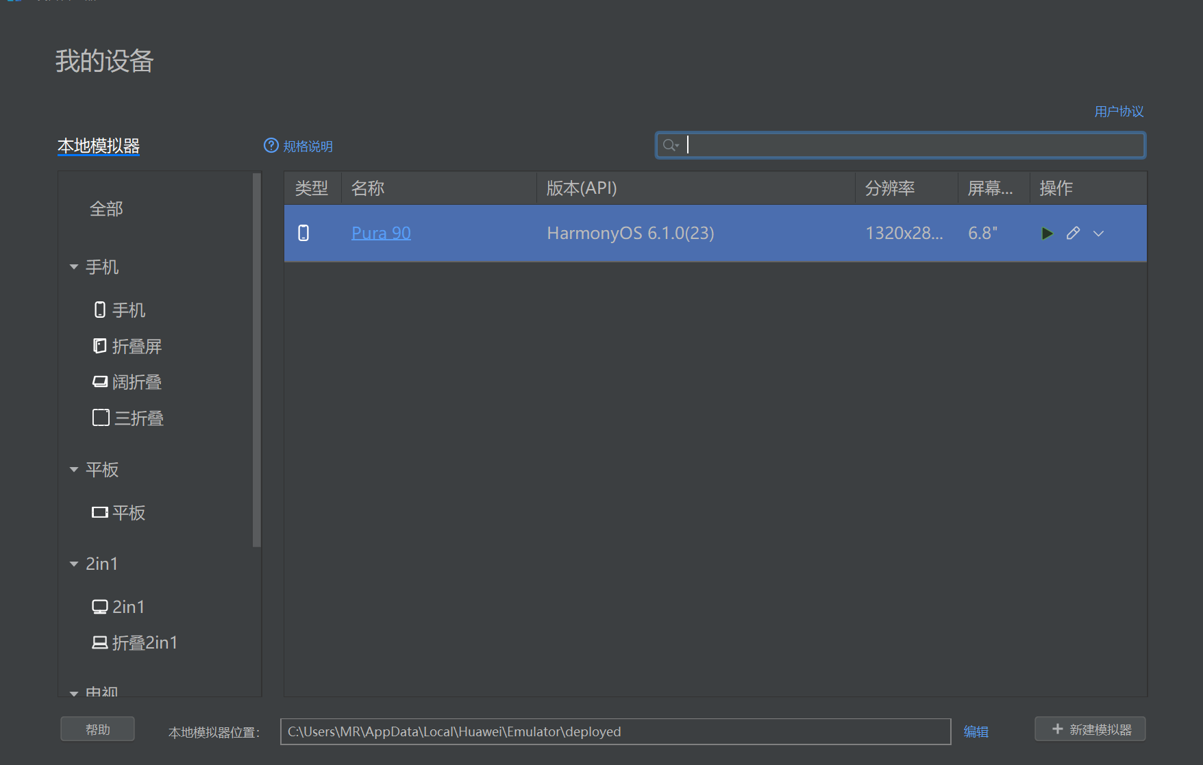Click the search magnifier icon
Viewport: 1203px width, 765px height.
pos(670,145)
